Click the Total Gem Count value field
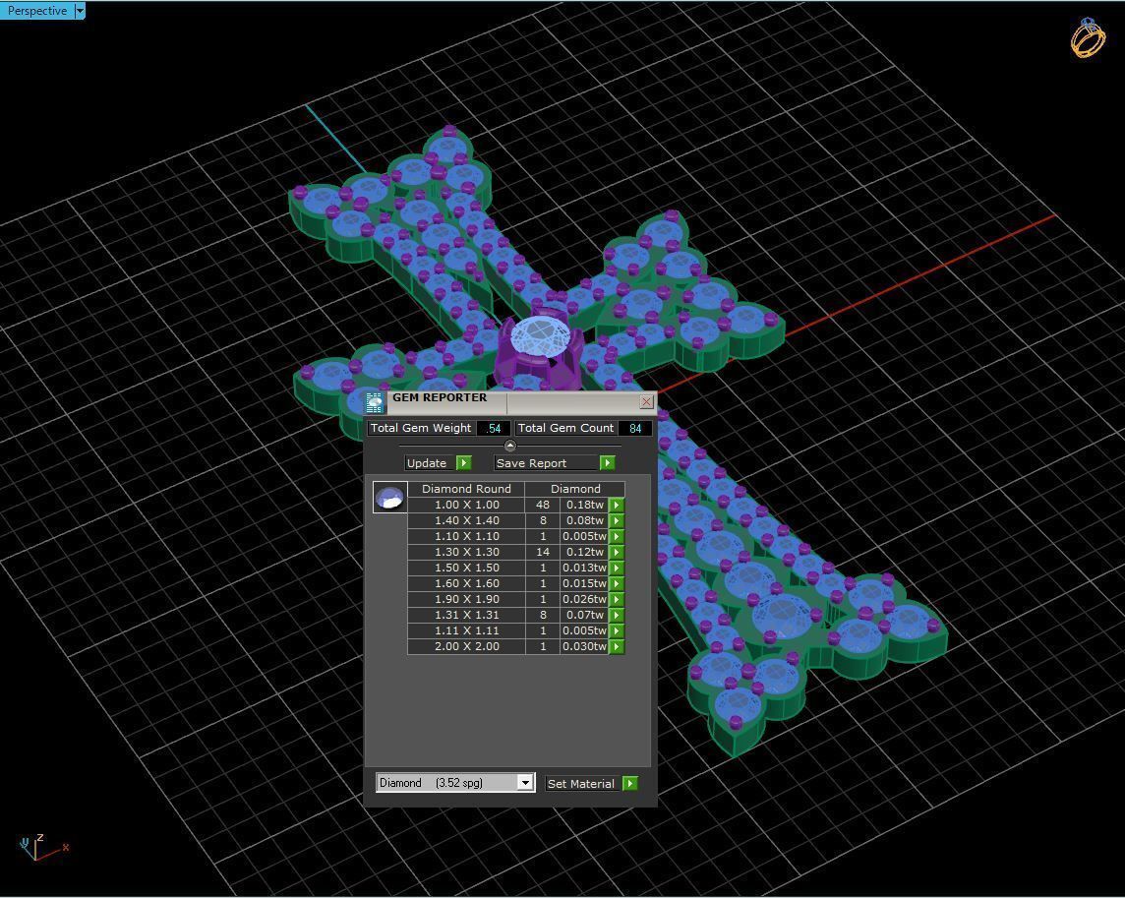1125x898 pixels. tap(635, 429)
